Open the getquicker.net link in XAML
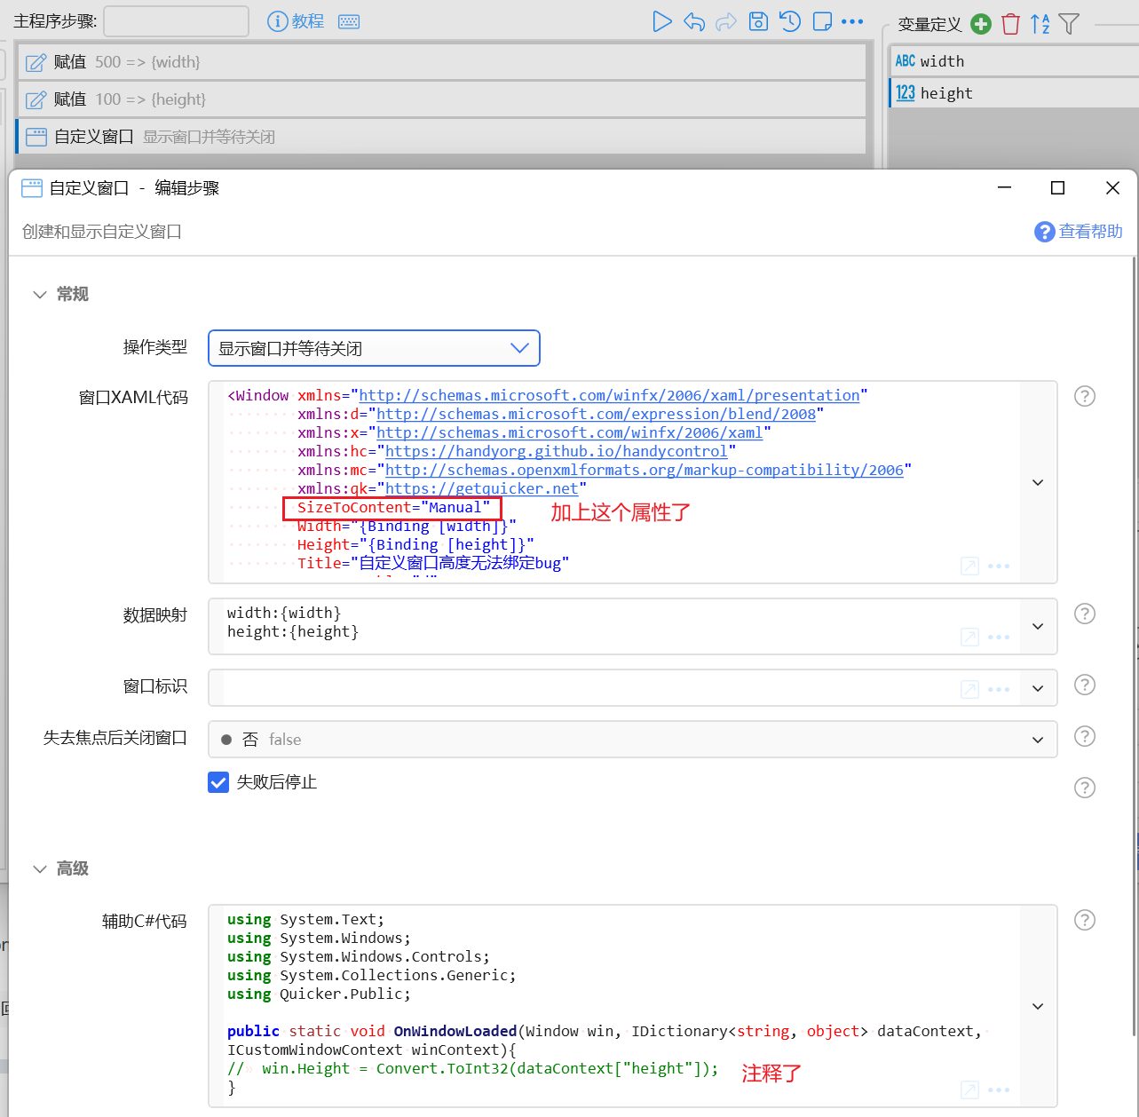Screen dimensions: 1139x1117 481,488
